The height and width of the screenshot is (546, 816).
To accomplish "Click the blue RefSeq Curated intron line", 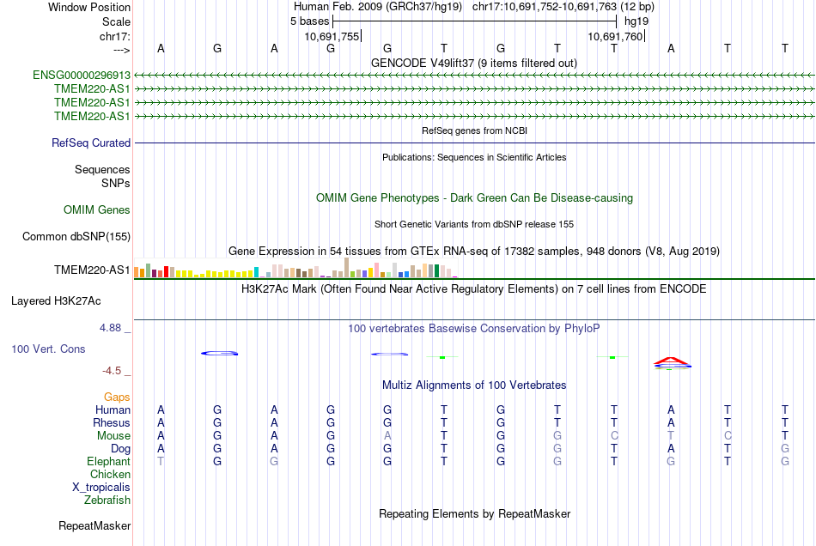I will tap(474, 143).
